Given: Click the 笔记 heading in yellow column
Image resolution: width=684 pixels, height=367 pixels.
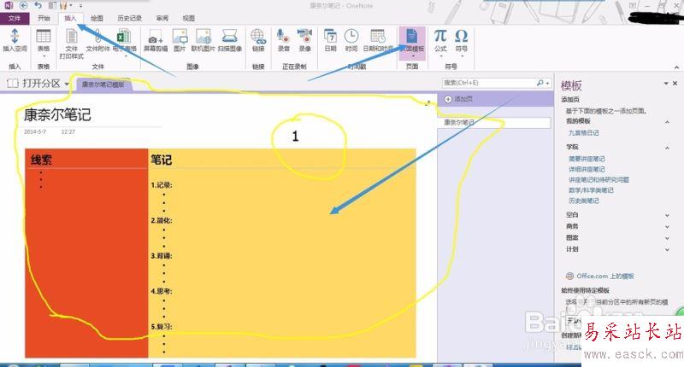Looking at the screenshot, I should coord(161,160).
